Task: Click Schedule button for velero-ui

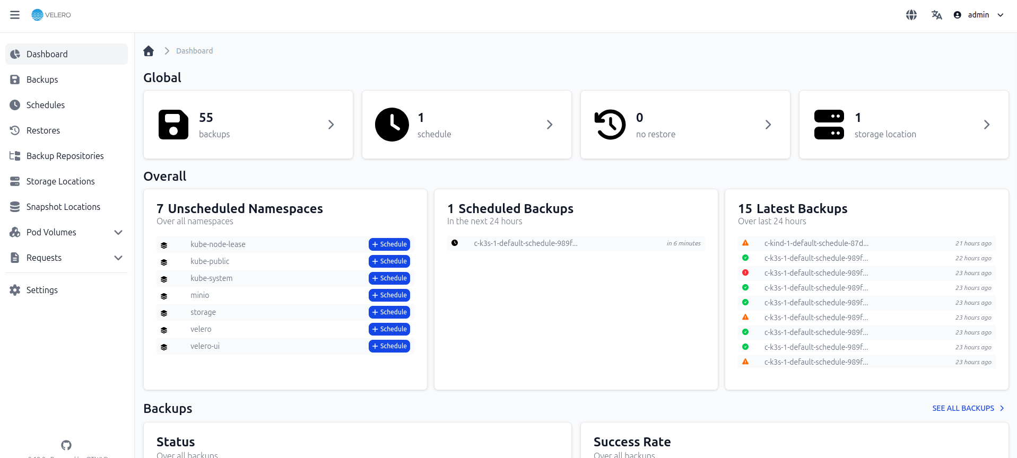Action: (x=389, y=346)
